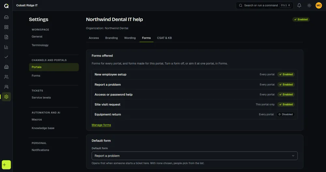Open the MC user avatar menu
Viewport: 326px width, 172px height.
click(x=319, y=6)
